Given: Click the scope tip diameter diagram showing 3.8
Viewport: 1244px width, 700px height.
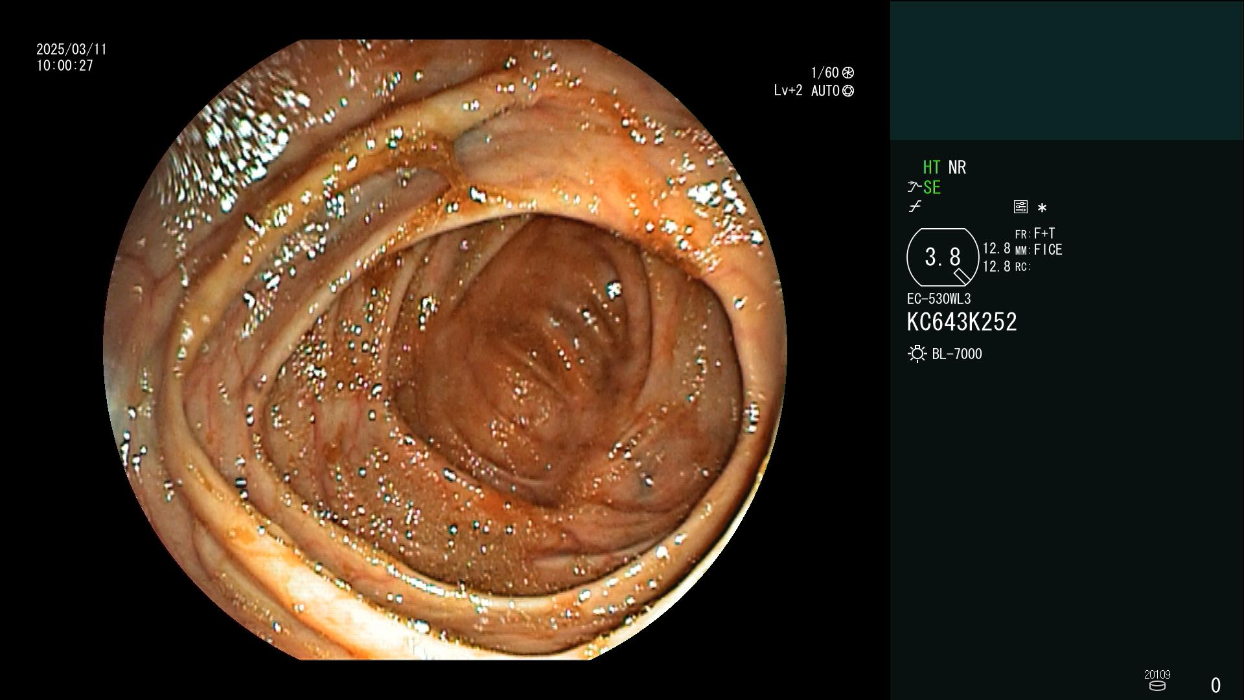Looking at the screenshot, I should [x=943, y=257].
